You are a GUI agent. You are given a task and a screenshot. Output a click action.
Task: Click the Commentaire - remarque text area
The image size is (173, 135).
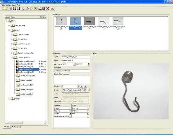click(x=72, y=80)
